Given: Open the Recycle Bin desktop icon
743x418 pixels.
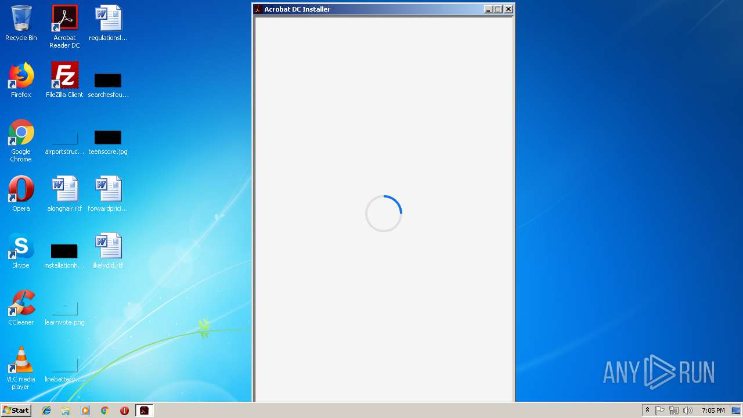Looking at the screenshot, I should coord(21,23).
